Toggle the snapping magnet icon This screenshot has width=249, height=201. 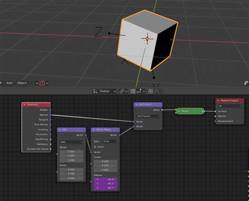coord(133,91)
